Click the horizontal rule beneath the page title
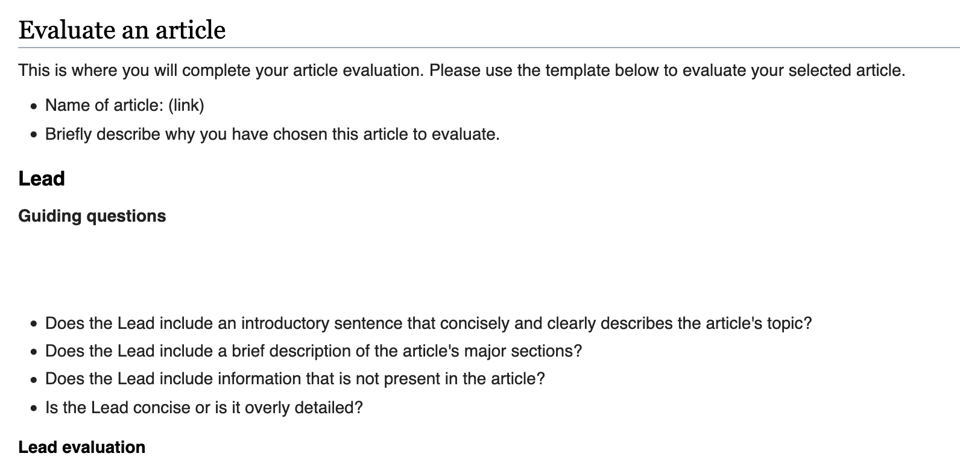 click(489, 47)
